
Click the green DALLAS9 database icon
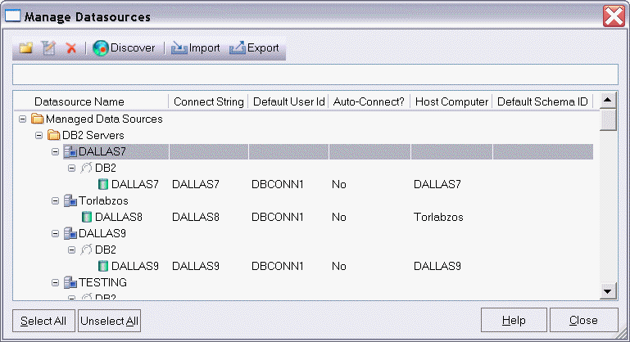click(103, 266)
